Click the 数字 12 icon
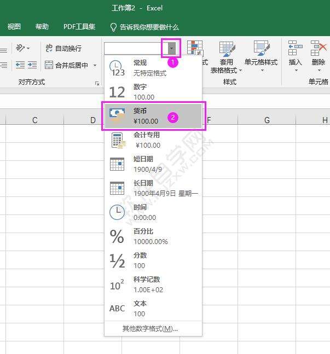330x354 pixels. click(x=117, y=92)
